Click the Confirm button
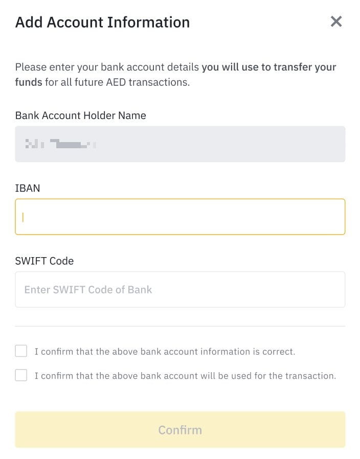The height and width of the screenshot is (459, 360). pos(180,429)
